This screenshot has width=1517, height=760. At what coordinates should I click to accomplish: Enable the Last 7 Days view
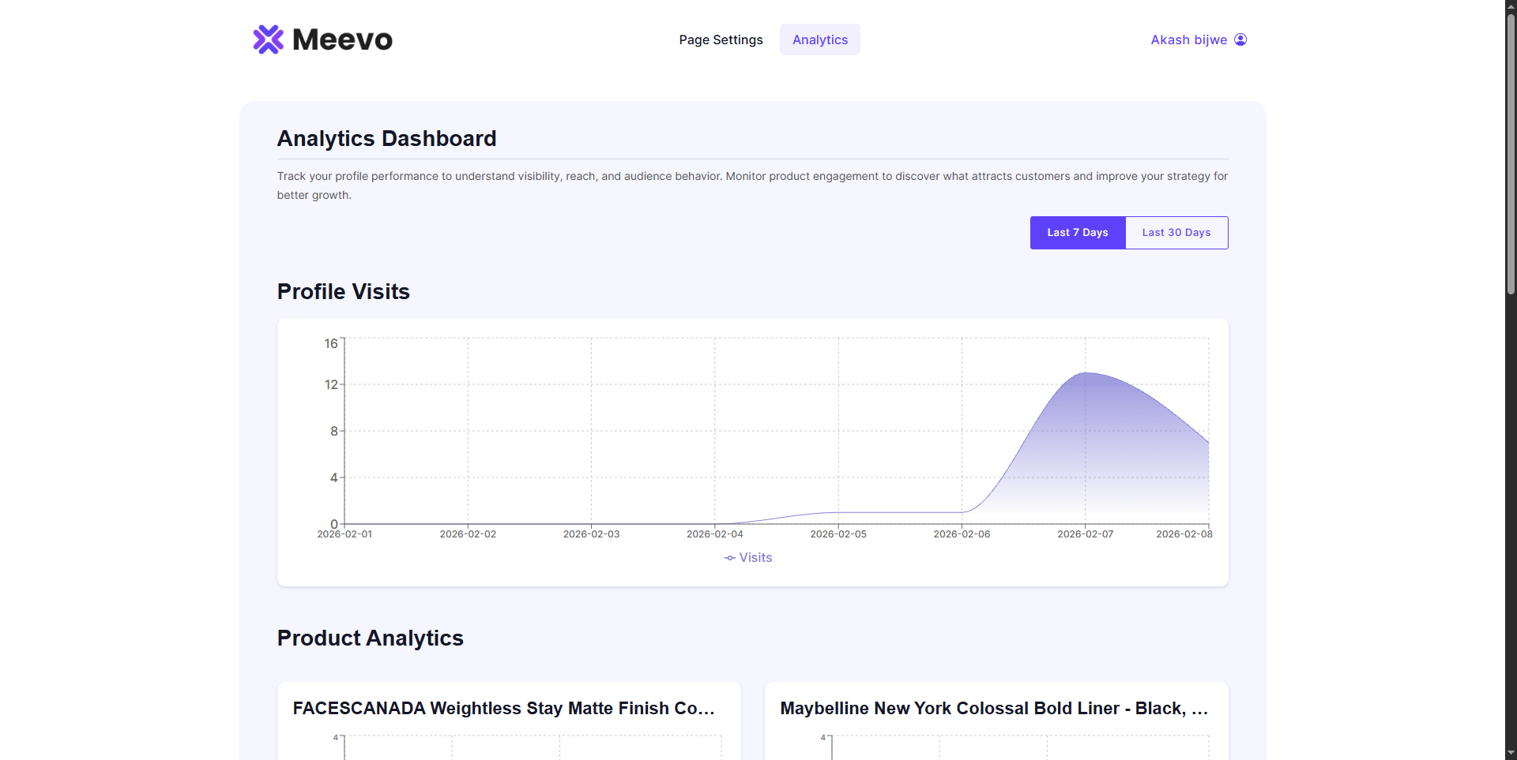[x=1077, y=232]
